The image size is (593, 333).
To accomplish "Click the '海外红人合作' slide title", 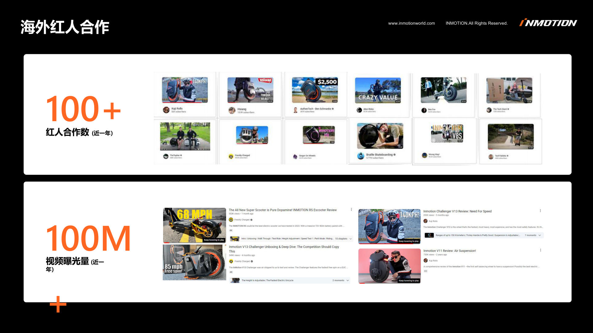I will click(x=65, y=27).
